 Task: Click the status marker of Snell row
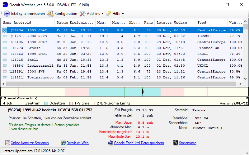pos(5,60)
